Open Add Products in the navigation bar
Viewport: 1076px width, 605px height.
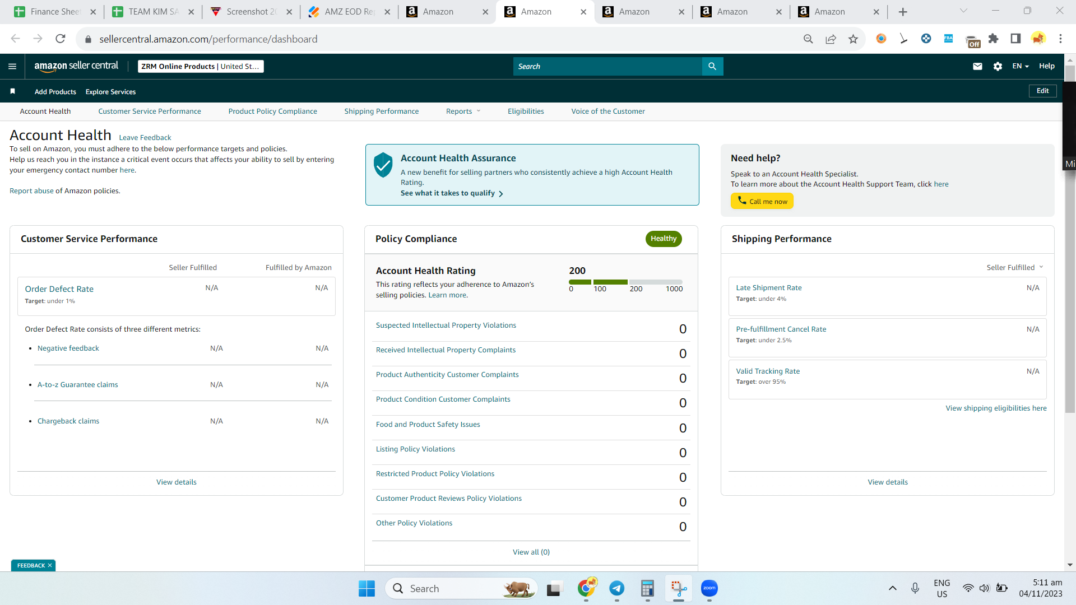55,91
